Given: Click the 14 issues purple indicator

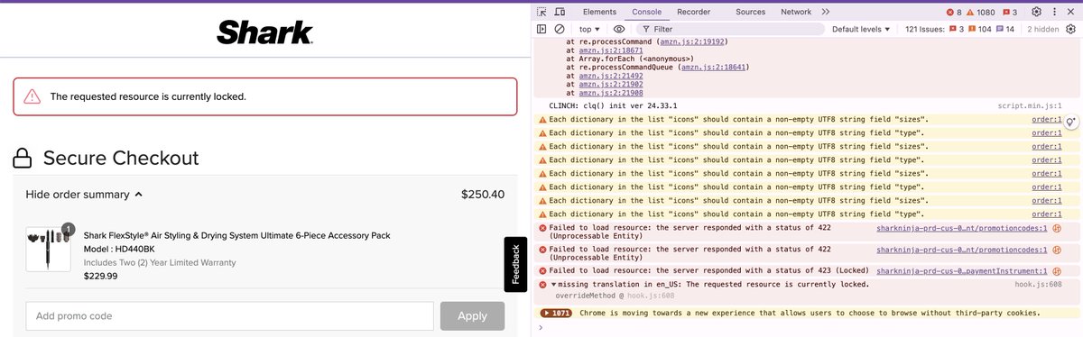Looking at the screenshot, I should pyautogui.click(x=1006, y=29).
